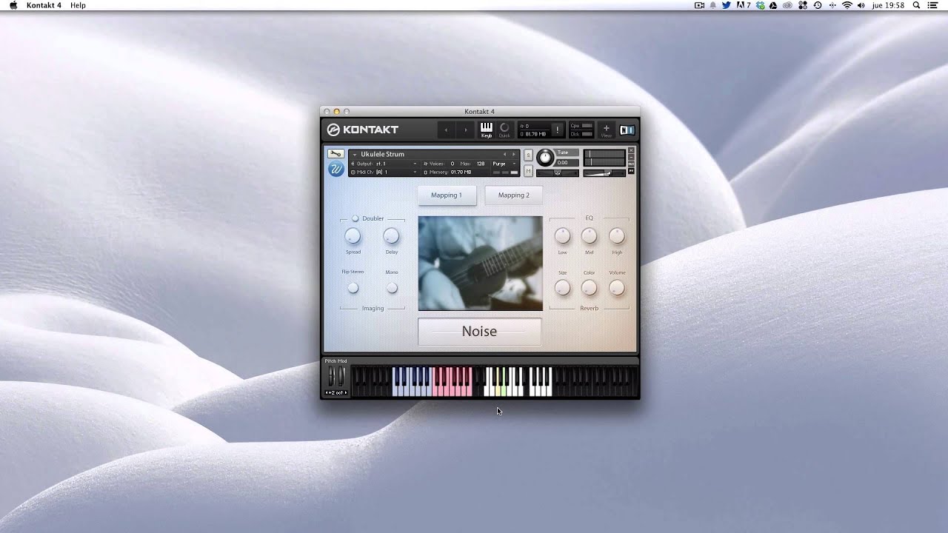This screenshot has width=948, height=533.
Task: Click the Max voices 128 value
Action: tap(480, 164)
